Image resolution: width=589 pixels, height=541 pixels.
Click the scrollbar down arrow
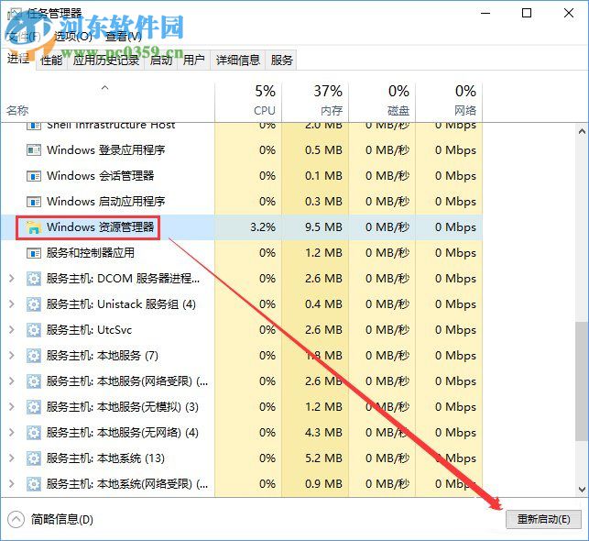[x=582, y=490]
